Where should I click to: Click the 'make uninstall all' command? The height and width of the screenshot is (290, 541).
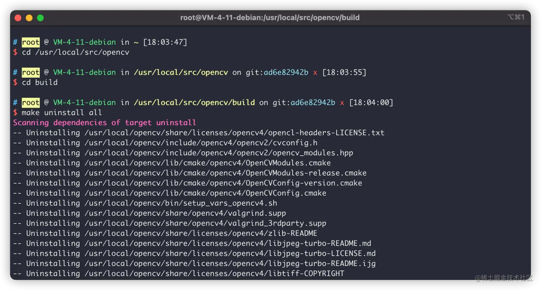tap(62, 112)
